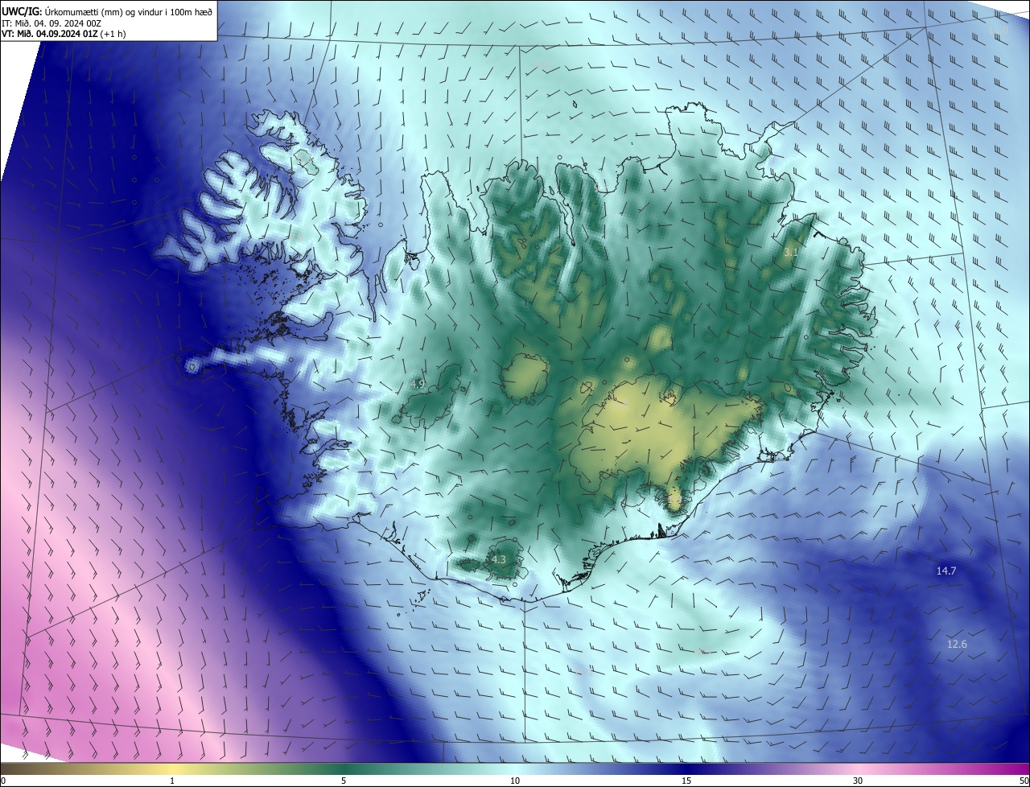Click the colorbar tick label 1
1030x787 pixels.
click(172, 781)
